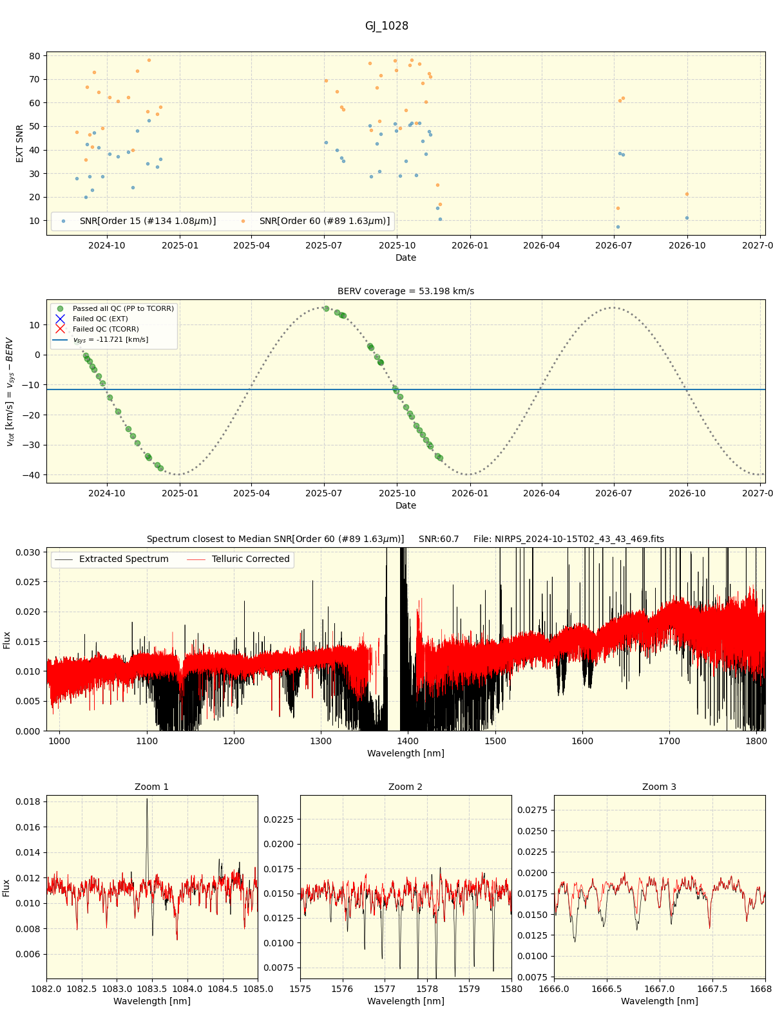
Task: Click the 'Zoom 1' subplot title
Action: (x=152, y=787)
